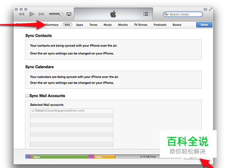This screenshot has height=168, width=227.
Task: Switch to TV Shows tab
Action: click(x=141, y=25)
